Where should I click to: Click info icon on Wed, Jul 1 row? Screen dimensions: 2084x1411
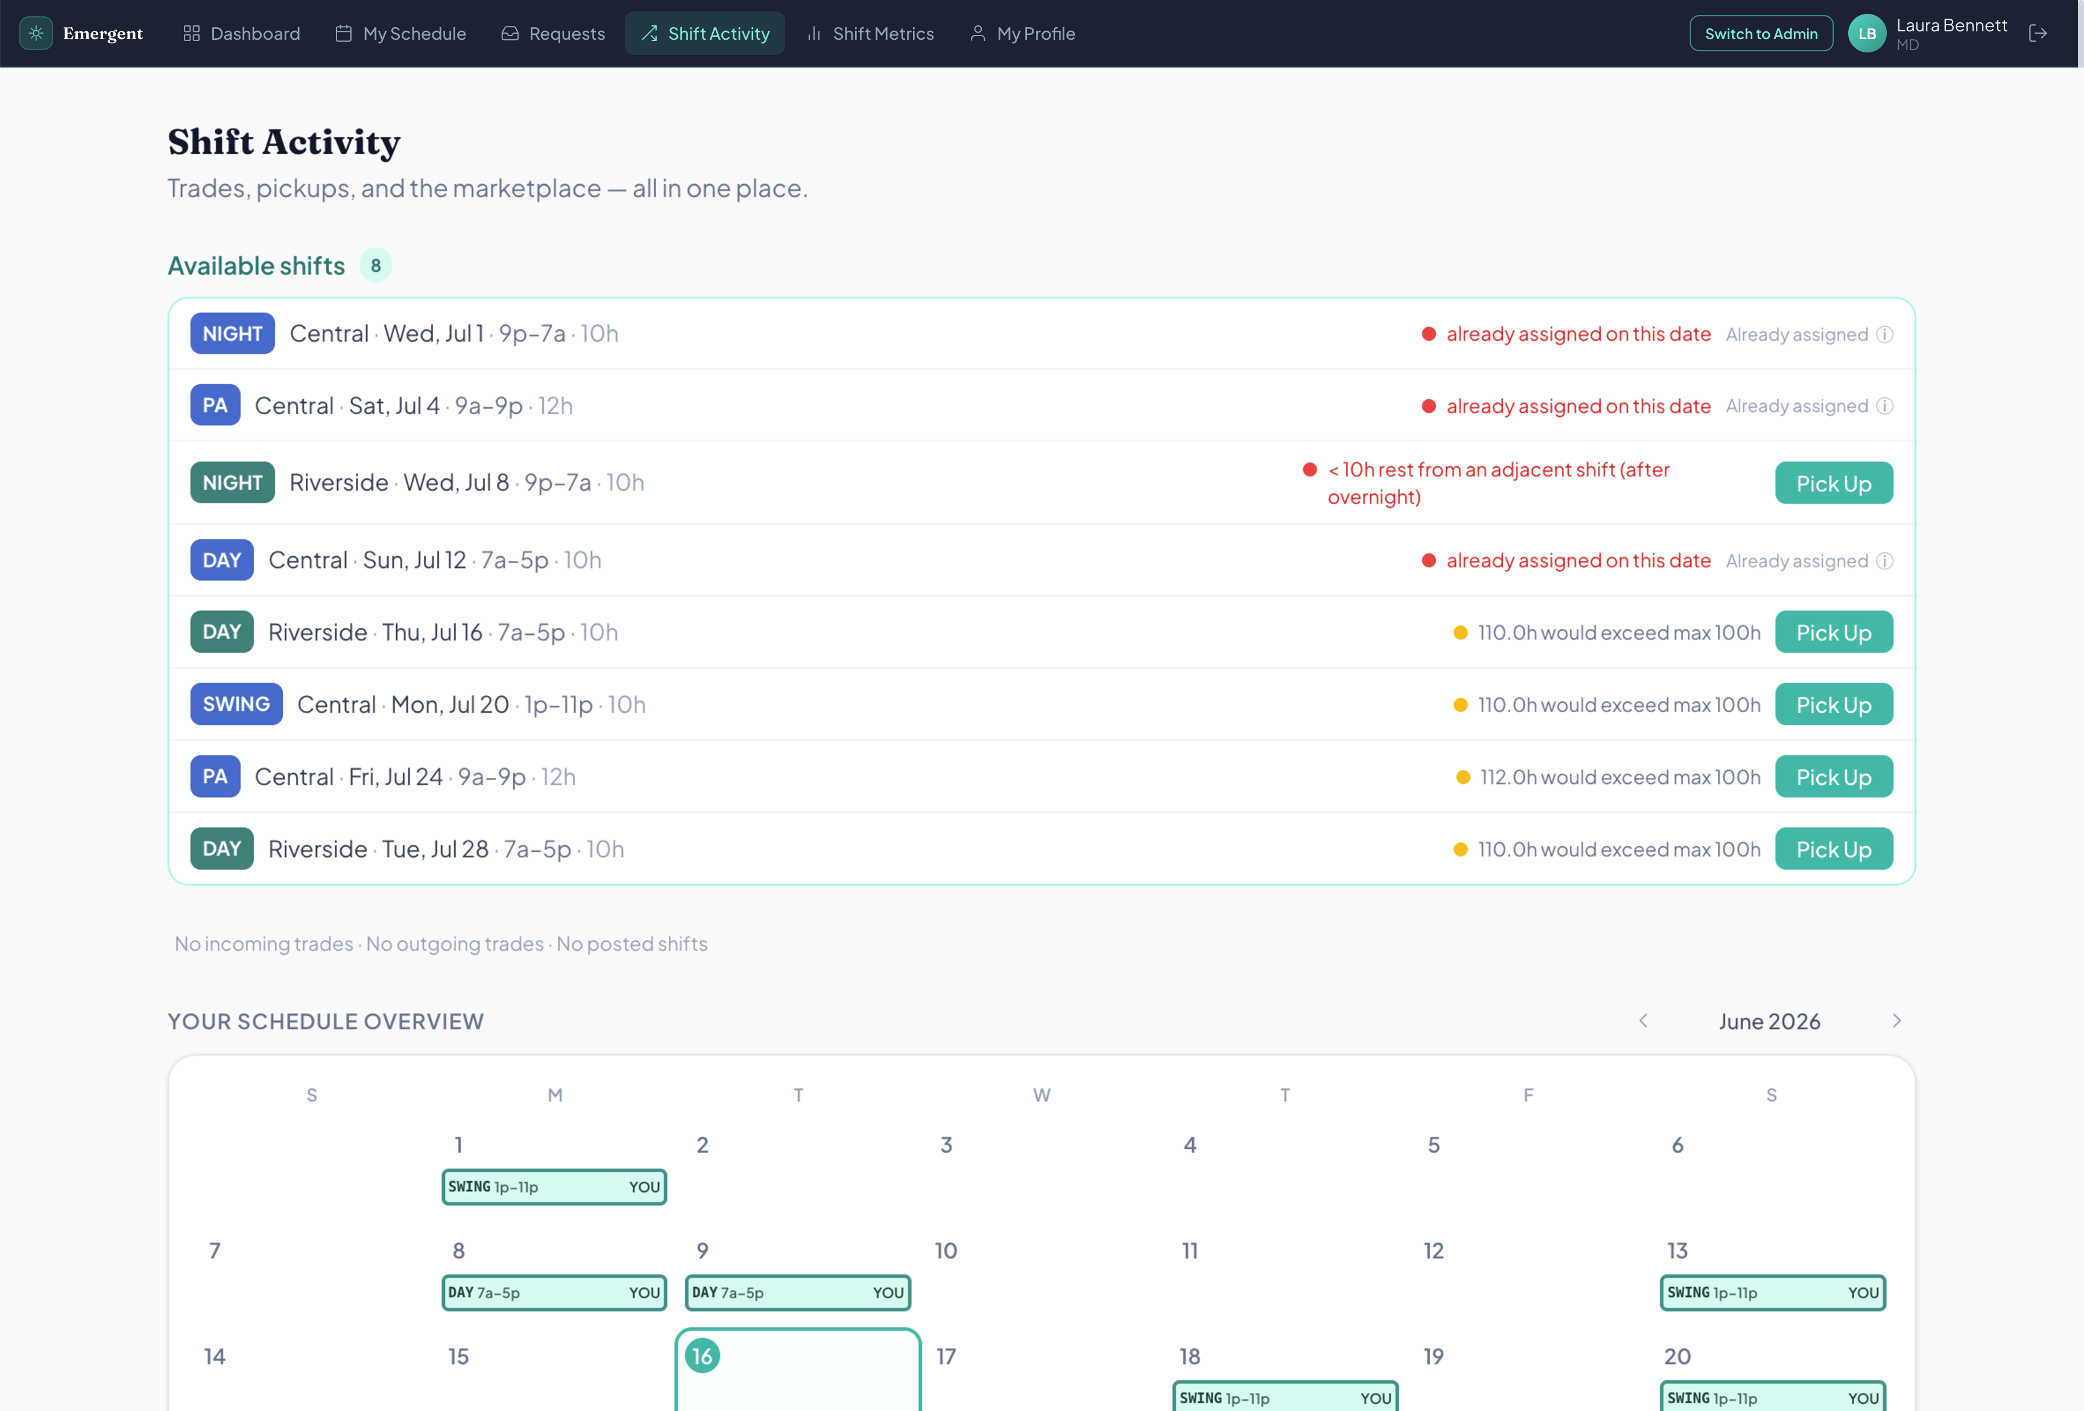1885,335
